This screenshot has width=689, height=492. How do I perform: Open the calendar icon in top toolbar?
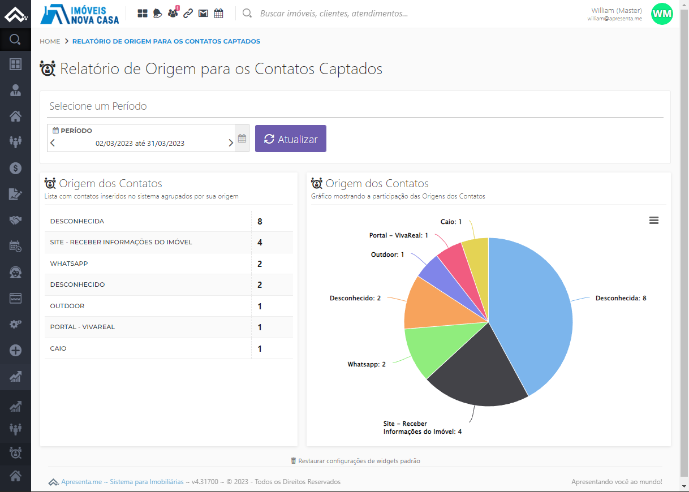point(218,13)
